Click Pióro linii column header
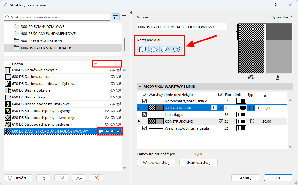The width and height of the screenshot is (298, 185). (x=233, y=95)
